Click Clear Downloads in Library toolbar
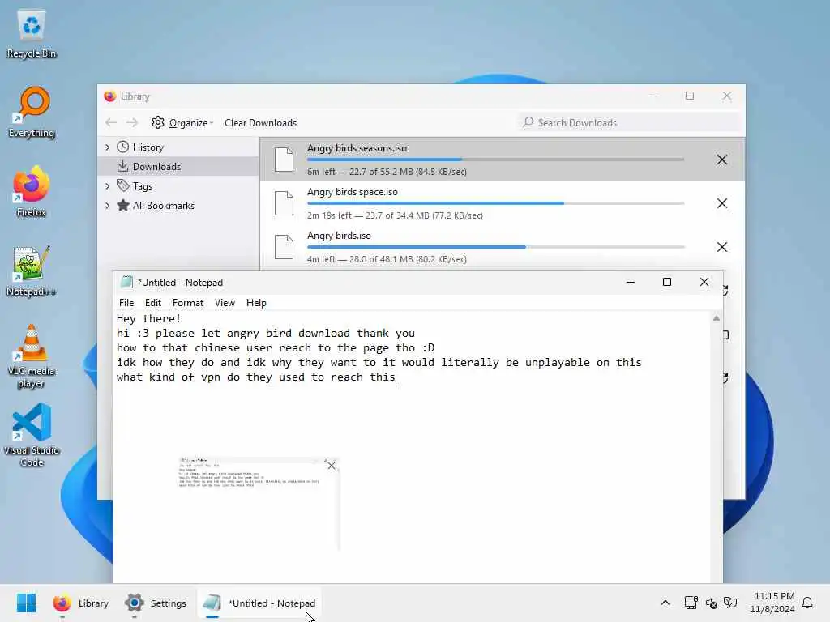This screenshot has width=830, height=622. tap(260, 123)
